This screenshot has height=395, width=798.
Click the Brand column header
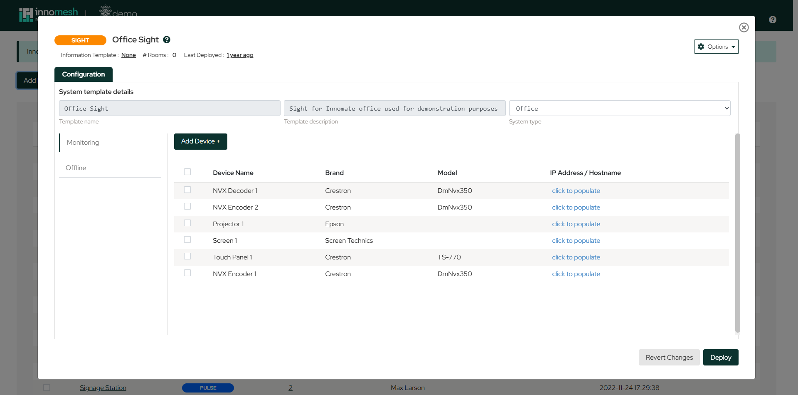click(x=335, y=173)
